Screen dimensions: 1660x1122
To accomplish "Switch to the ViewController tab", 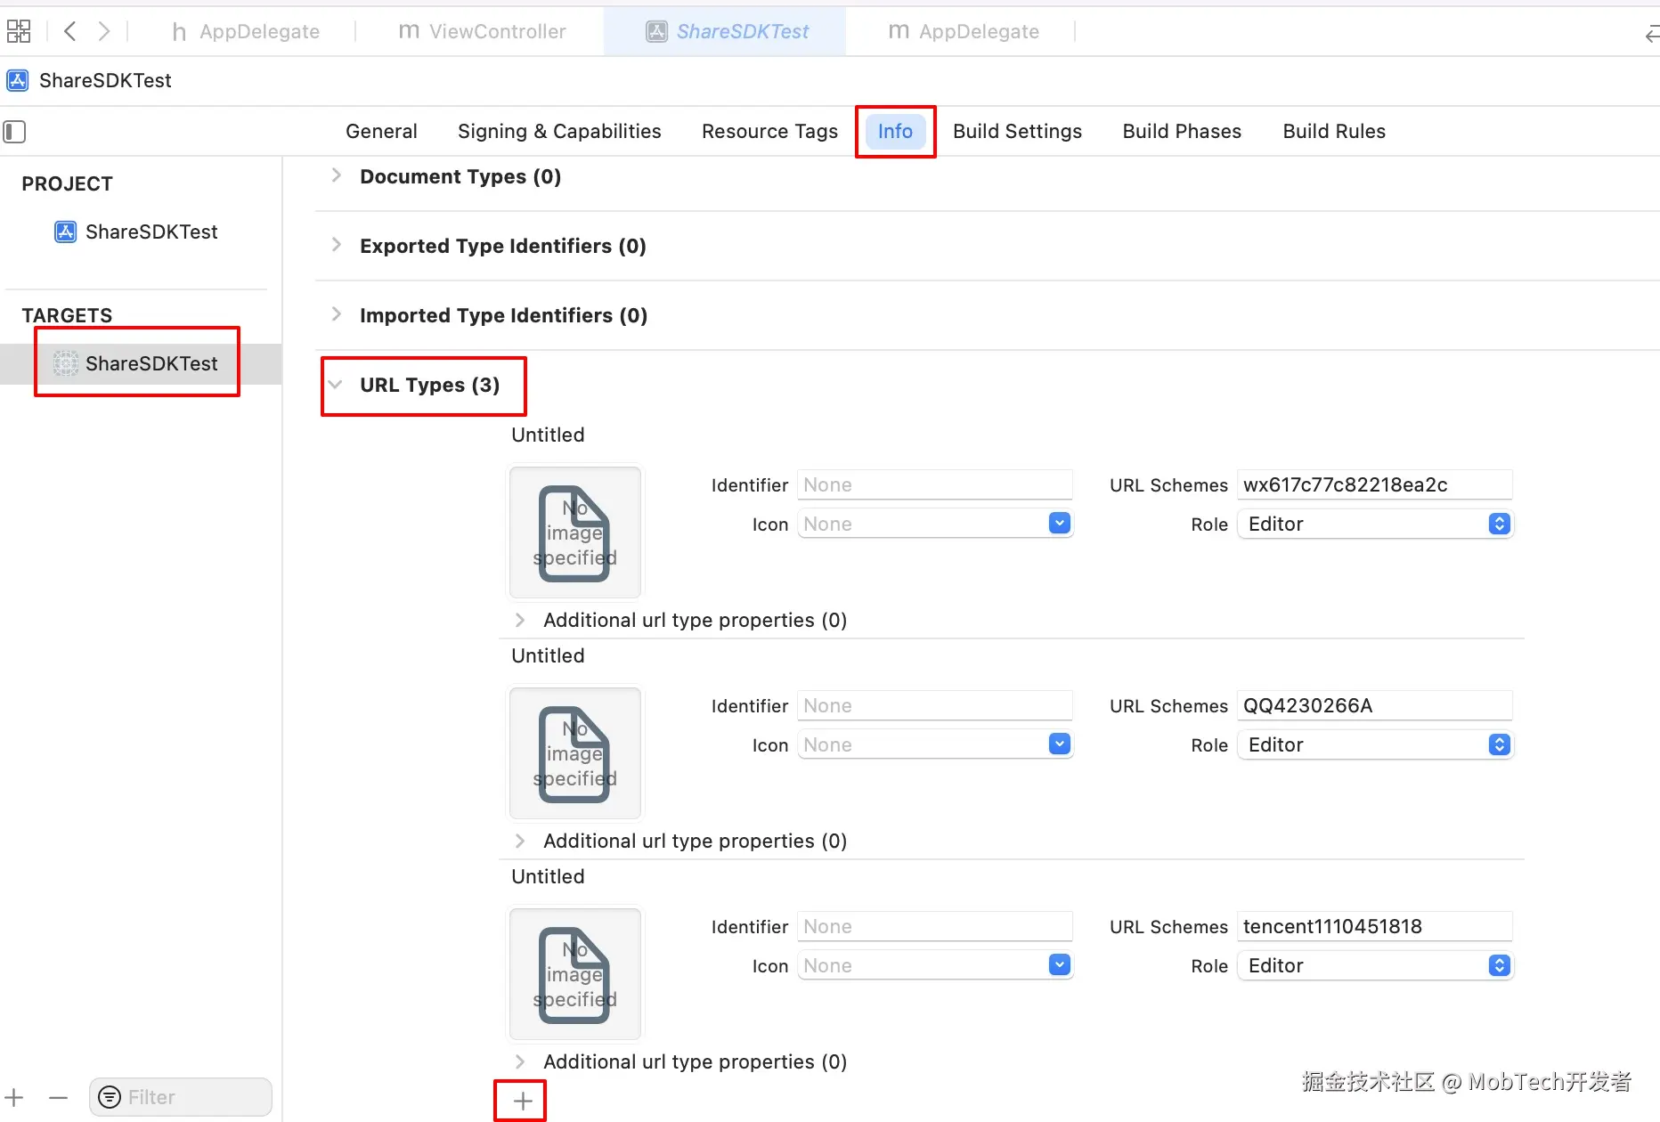I will point(482,31).
